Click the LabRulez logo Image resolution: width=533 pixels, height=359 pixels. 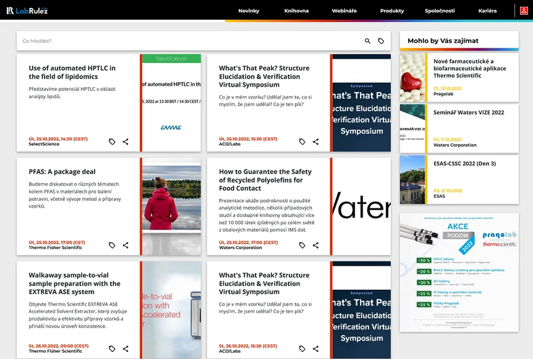(x=27, y=11)
